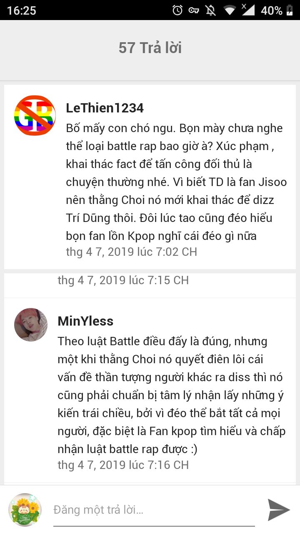Open MinYless username link
Image resolution: width=300 pixels, height=535 pixels.
tap(85, 321)
